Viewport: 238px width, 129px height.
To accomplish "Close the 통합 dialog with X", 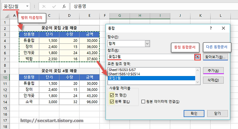I will pos(223,28).
